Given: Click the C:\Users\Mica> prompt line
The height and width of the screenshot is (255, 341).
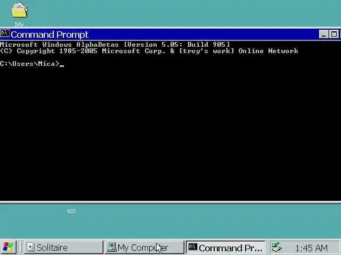Looking at the screenshot, I should tap(32, 64).
